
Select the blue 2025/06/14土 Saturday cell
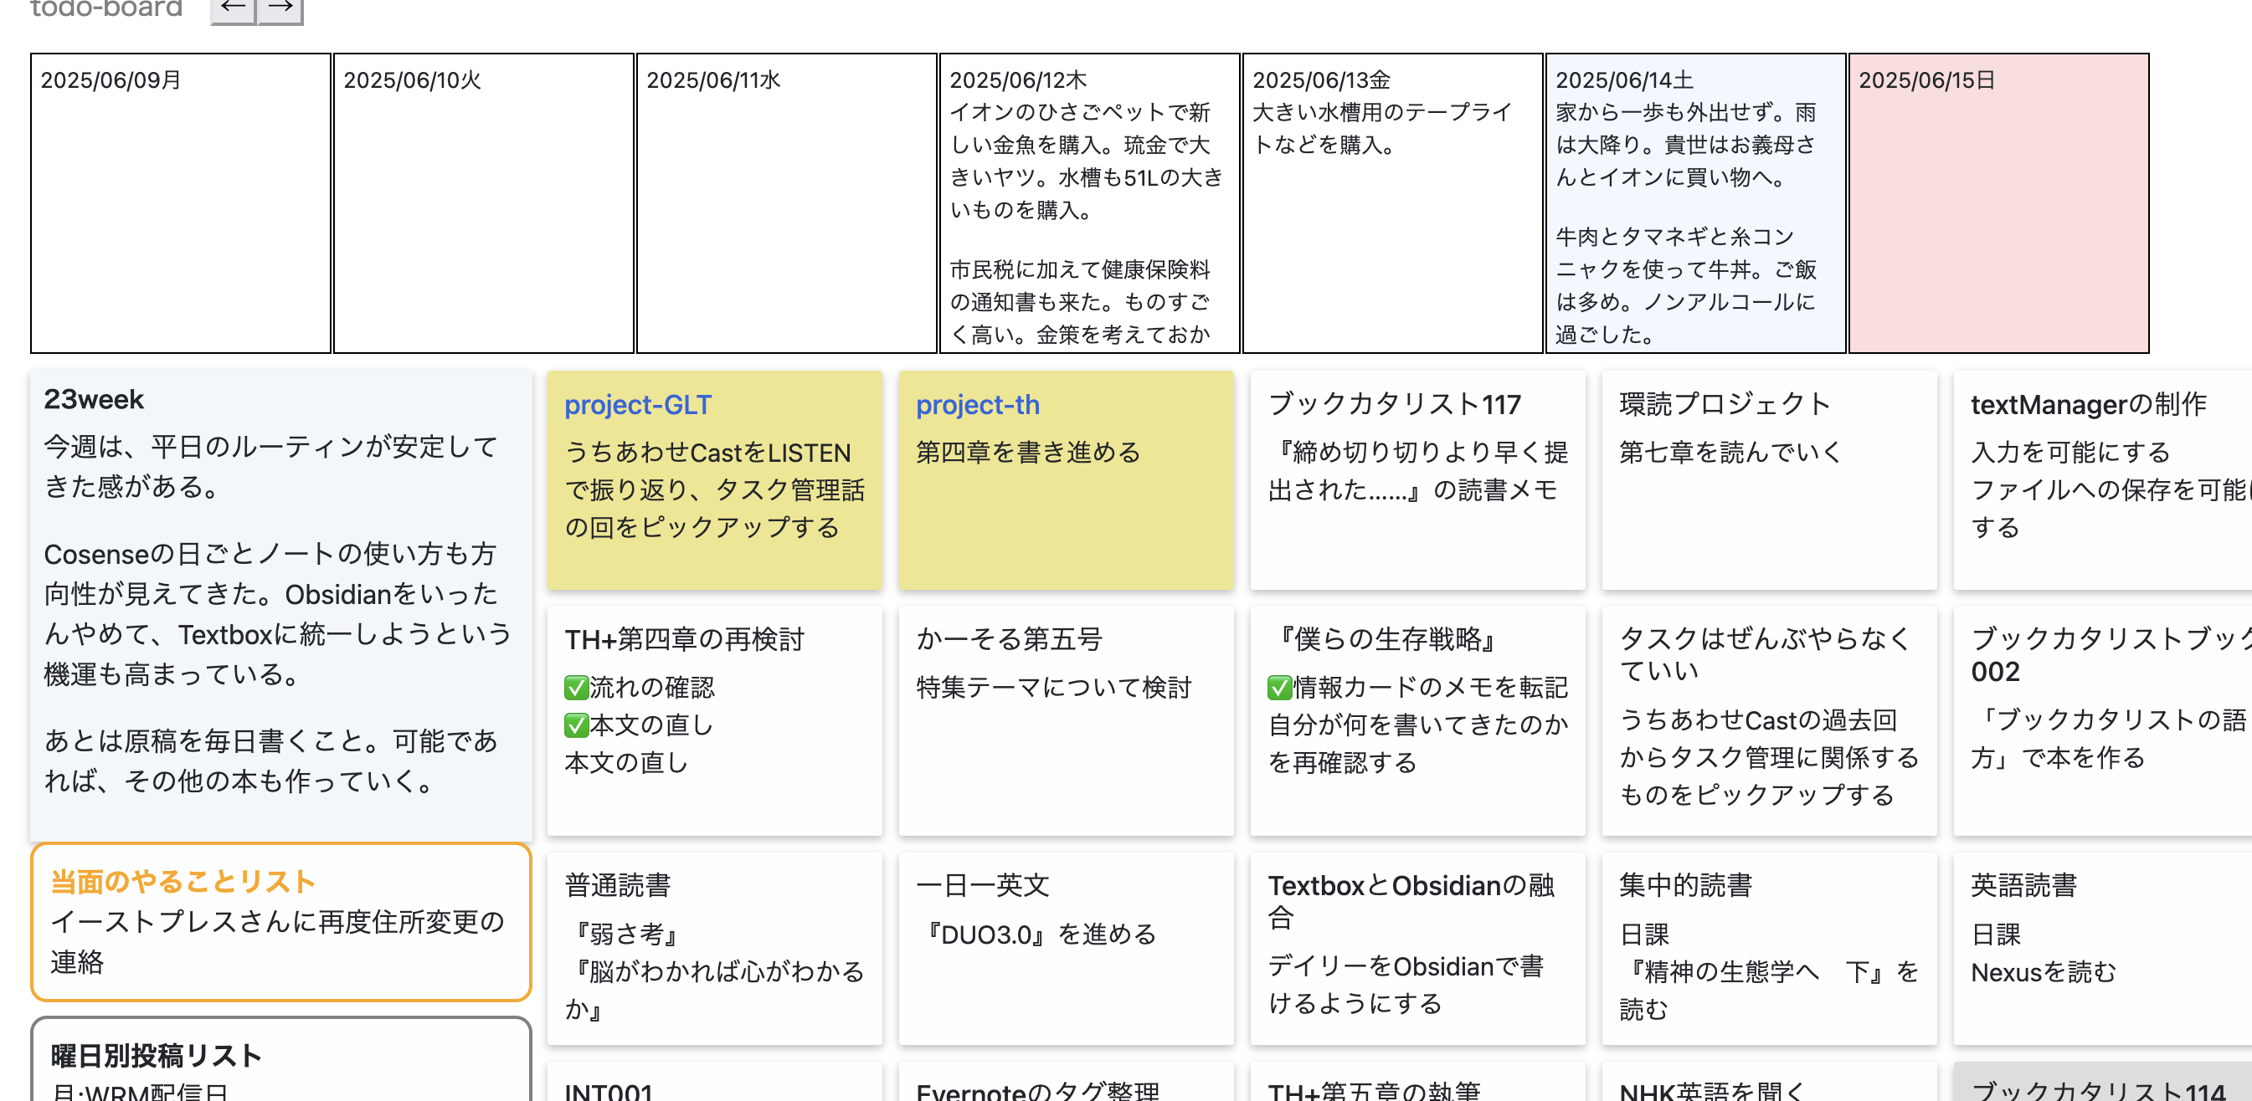pos(1694,202)
